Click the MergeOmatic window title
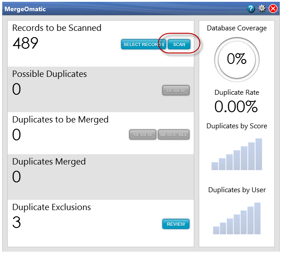 pos(25,9)
